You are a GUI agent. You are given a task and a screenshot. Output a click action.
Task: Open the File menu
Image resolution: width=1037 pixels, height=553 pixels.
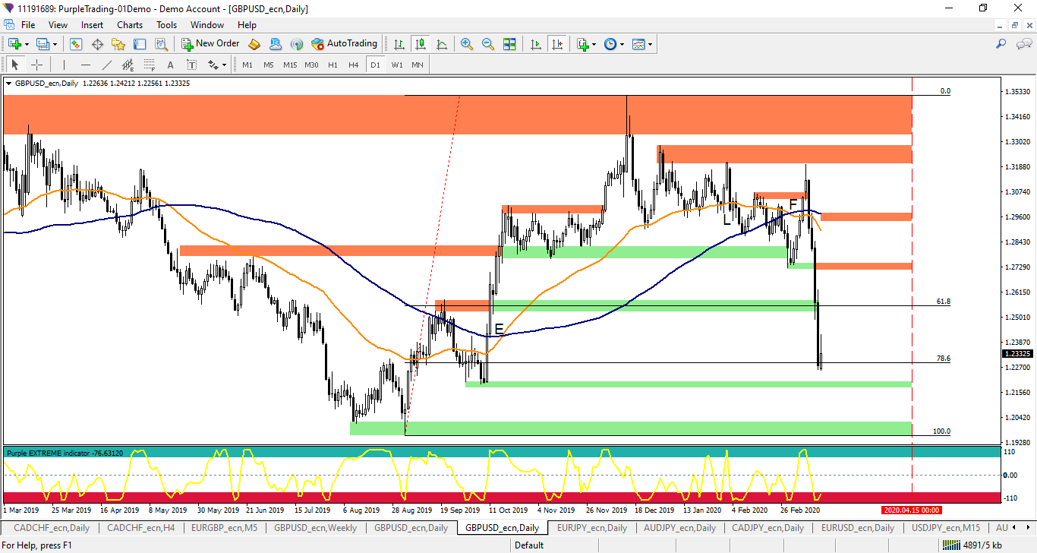pyautogui.click(x=27, y=25)
